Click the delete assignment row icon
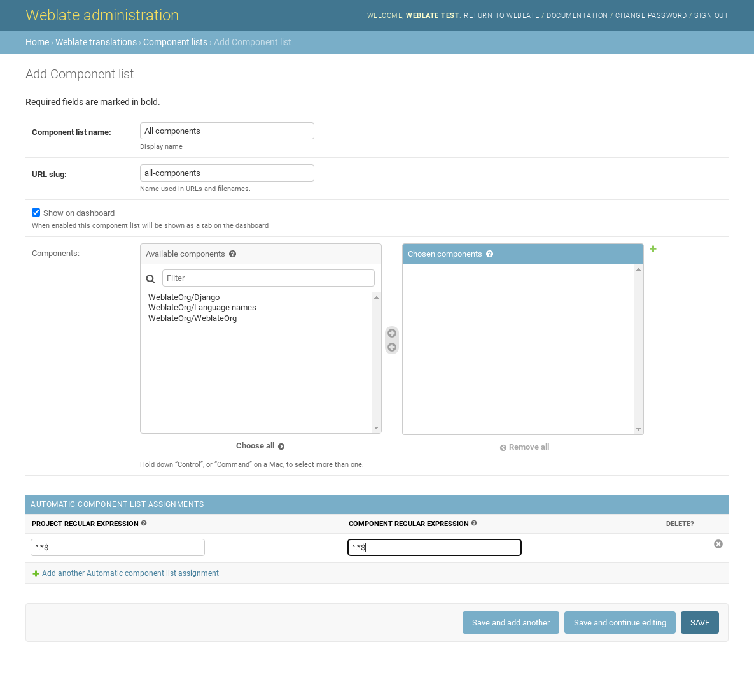754x693 pixels. (x=718, y=544)
